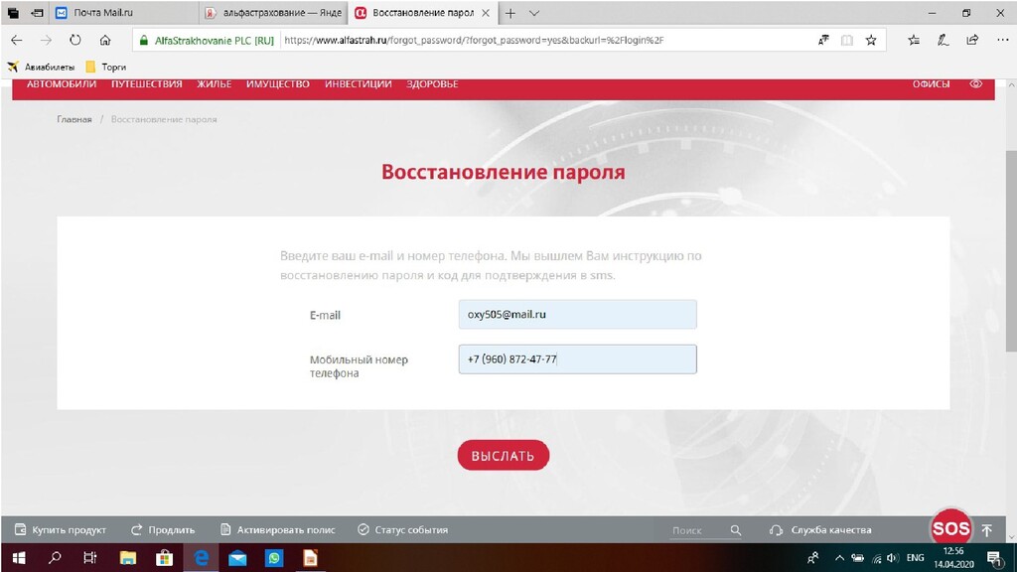Switch the ENG input language
The image size is (1017, 572).
tap(915, 558)
